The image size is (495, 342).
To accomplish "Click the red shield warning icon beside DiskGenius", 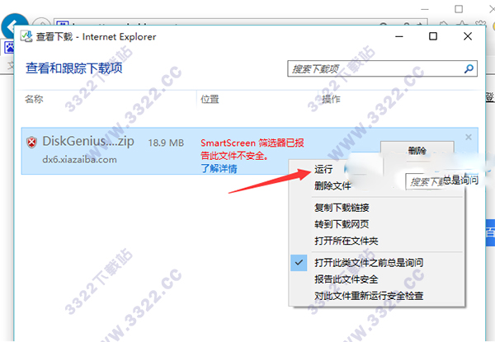I will point(31,143).
